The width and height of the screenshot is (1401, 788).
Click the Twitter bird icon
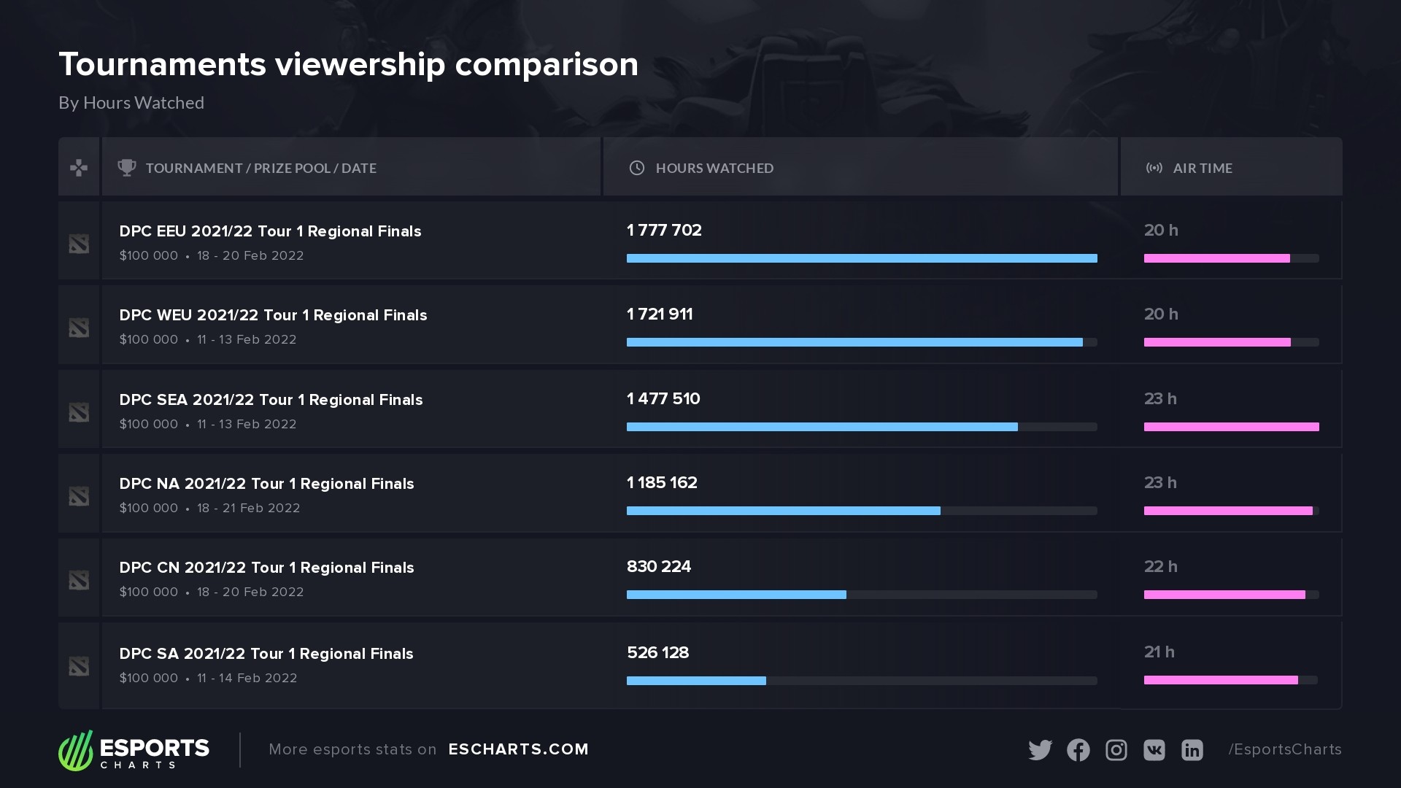coord(1040,750)
